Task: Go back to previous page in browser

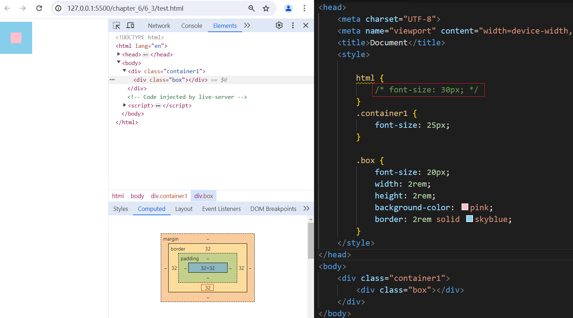Action: [x=7, y=8]
